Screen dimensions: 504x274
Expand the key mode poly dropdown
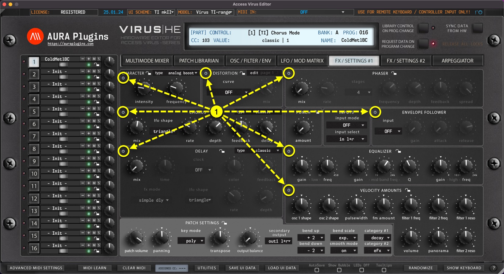click(192, 241)
